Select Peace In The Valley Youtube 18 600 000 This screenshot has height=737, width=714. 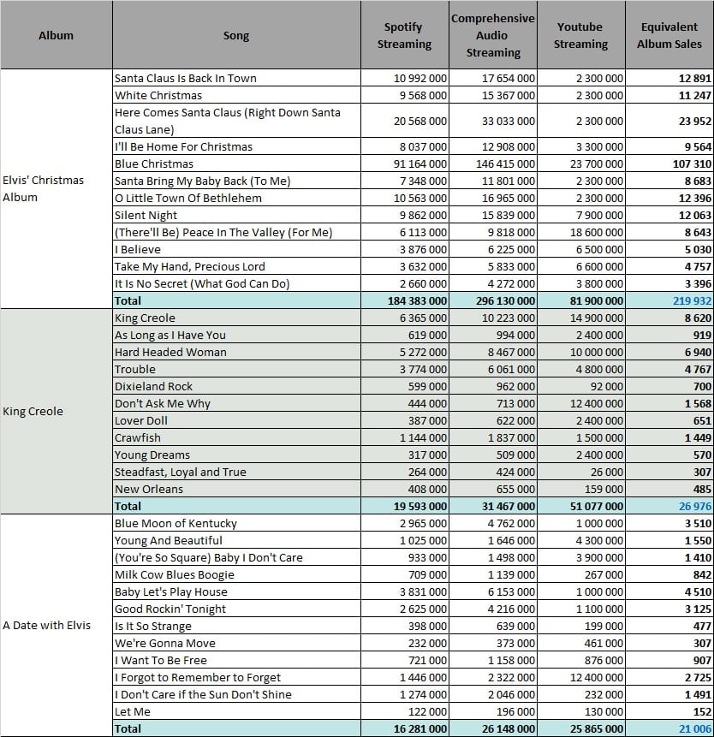581,232
